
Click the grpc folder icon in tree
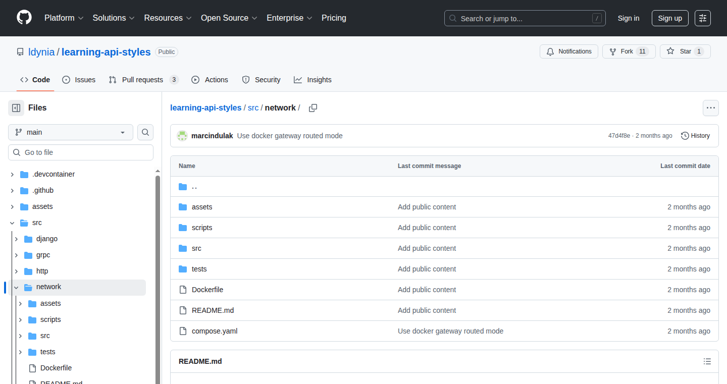point(28,255)
